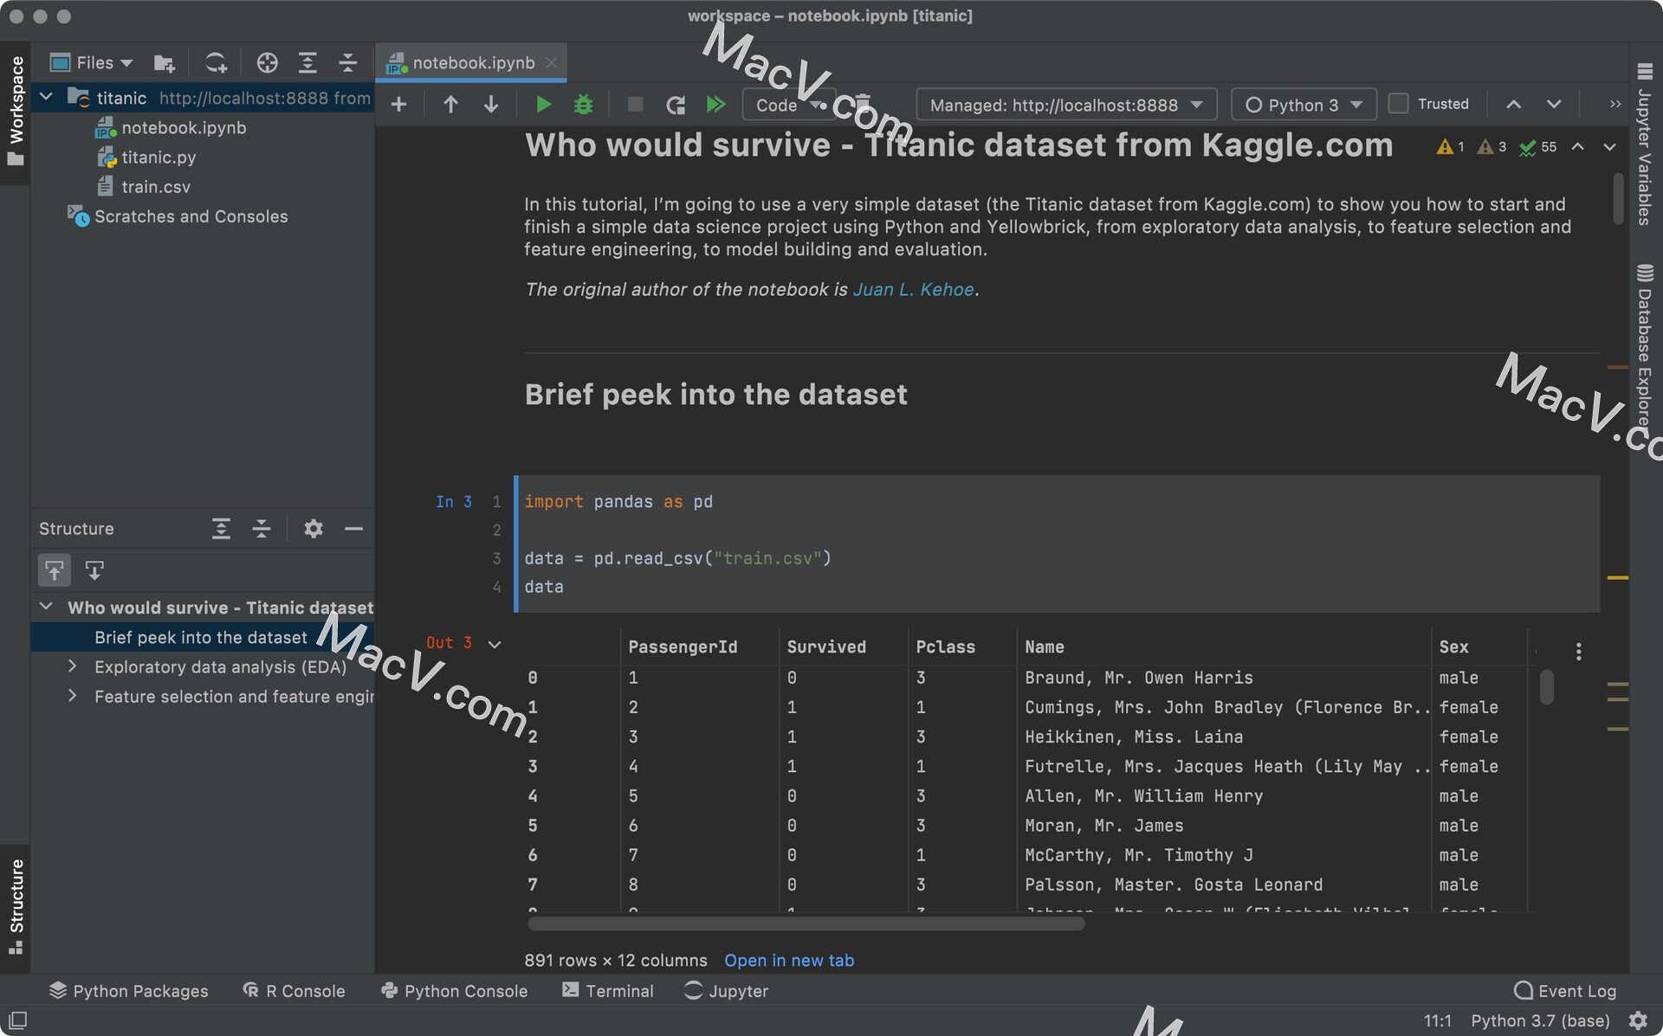Follow the Juan L. Kehoe author link
Viewport: 1663px width, 1036px height.
pyautogui.click(x=914, y=289)
